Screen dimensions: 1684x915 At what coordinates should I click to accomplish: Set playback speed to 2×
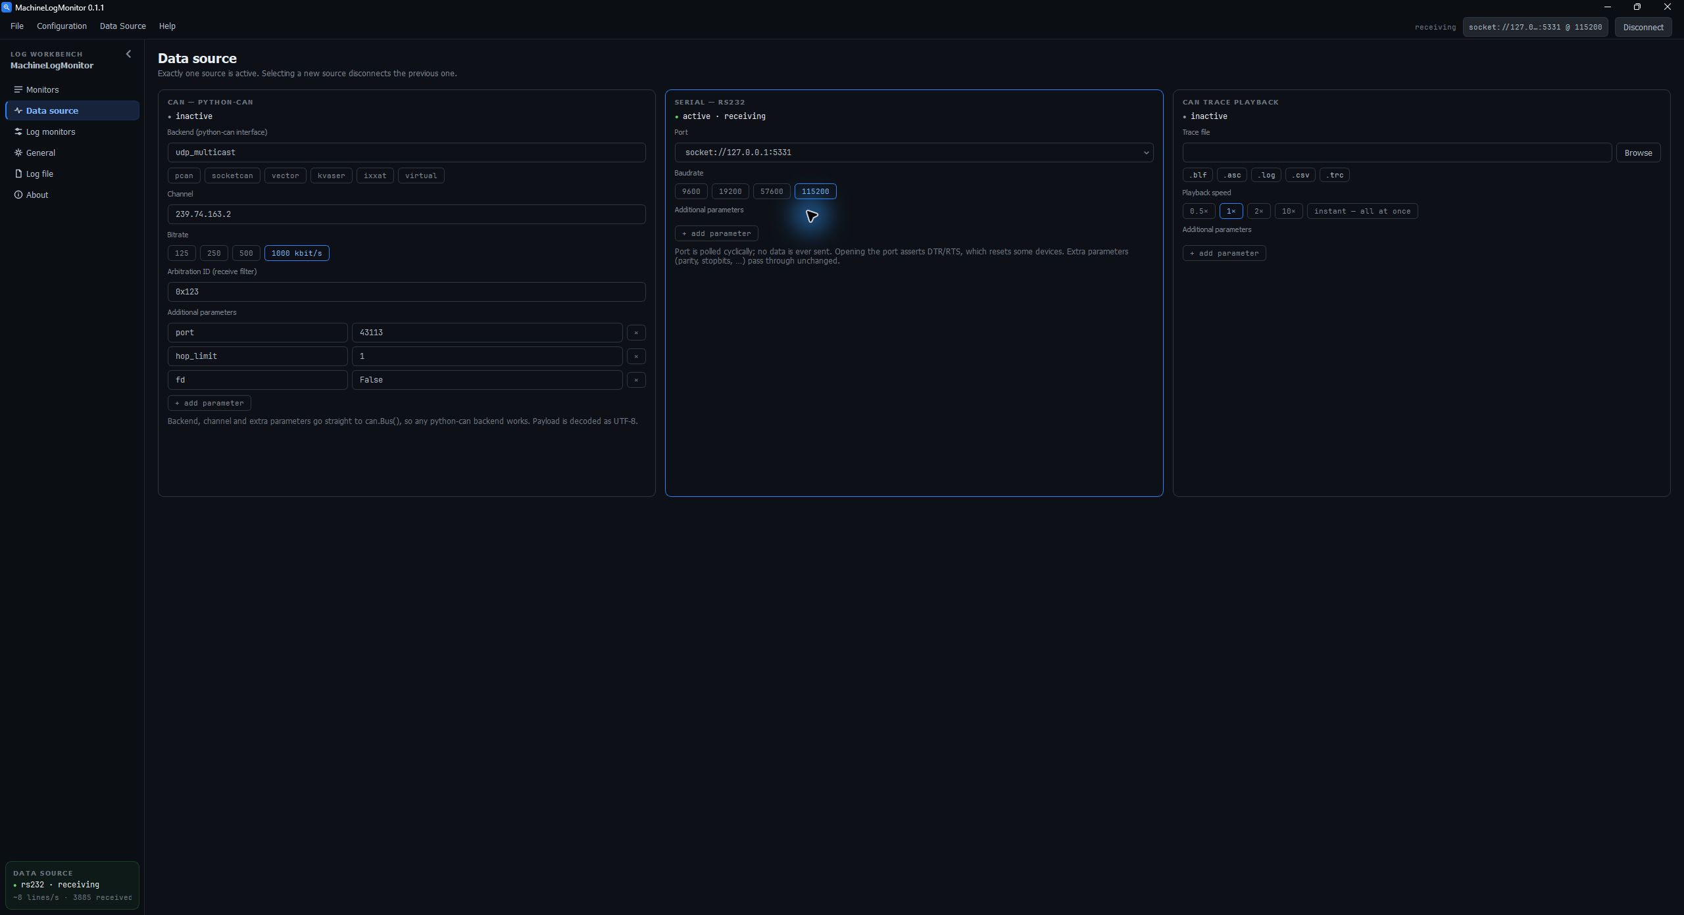(1258, 211)
